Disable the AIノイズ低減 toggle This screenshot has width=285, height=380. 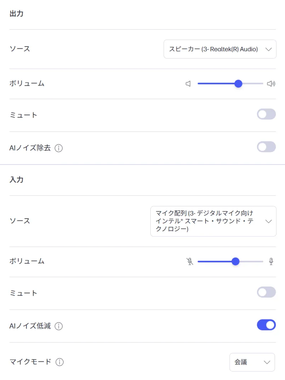266,325
